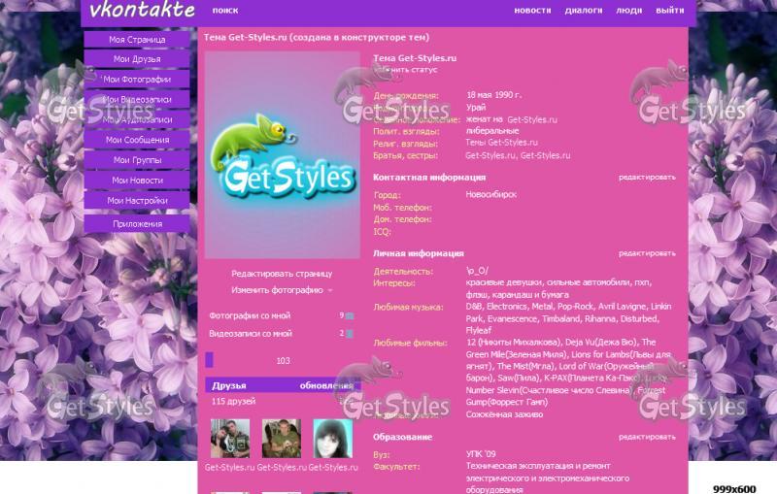Select Мои Настройки from left menu
The width and height of the screenshot is (777, 494).
click(x=137, y=201)
